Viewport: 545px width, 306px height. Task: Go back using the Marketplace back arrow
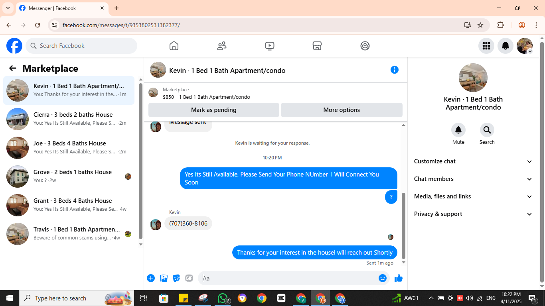(x=13, y=68)
